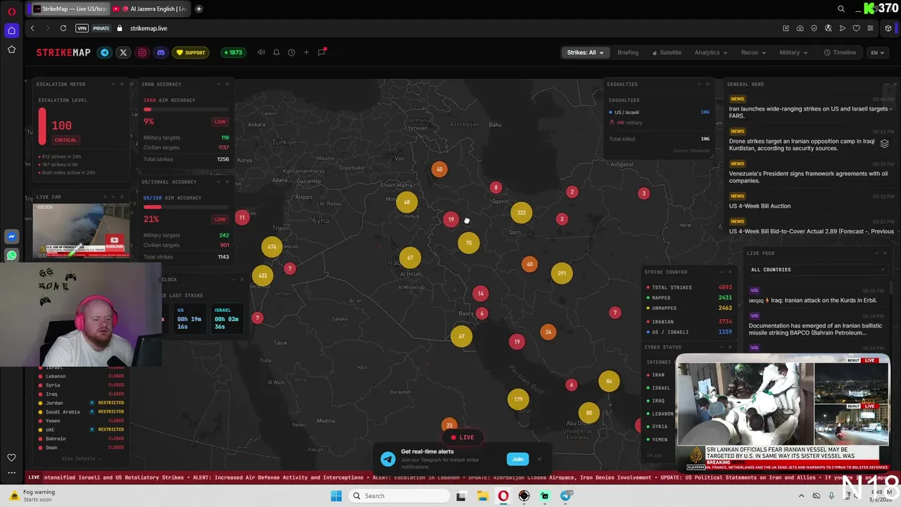Viewport: 901px width, 507px height.
Task: Open the Recon dropdown menu
Action: pyautogui.click(x=753, y=52)
